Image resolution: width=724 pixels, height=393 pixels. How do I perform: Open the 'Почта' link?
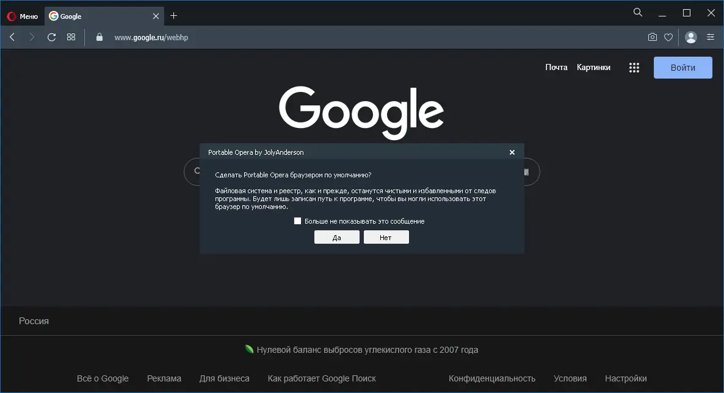(556, 67)
